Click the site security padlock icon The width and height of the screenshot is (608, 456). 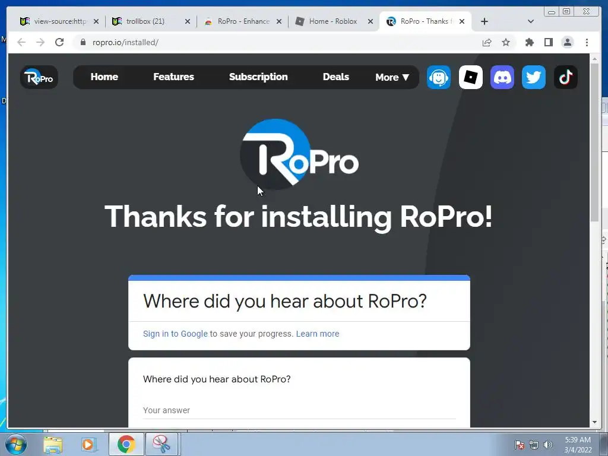pos(83,42)
